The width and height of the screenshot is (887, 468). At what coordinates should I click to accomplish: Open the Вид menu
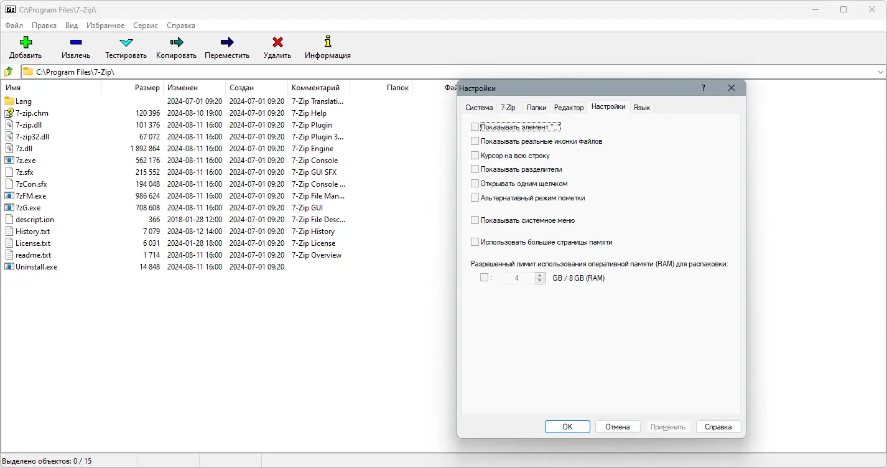click(x=72, y=26)
